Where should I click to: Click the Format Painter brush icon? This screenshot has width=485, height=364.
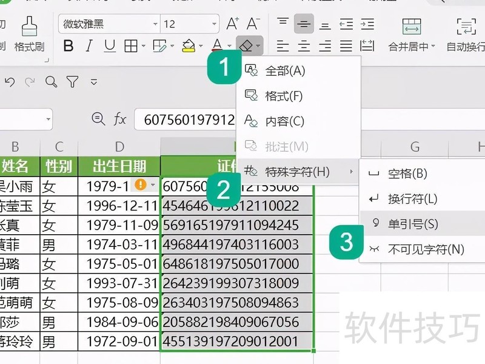30,27
